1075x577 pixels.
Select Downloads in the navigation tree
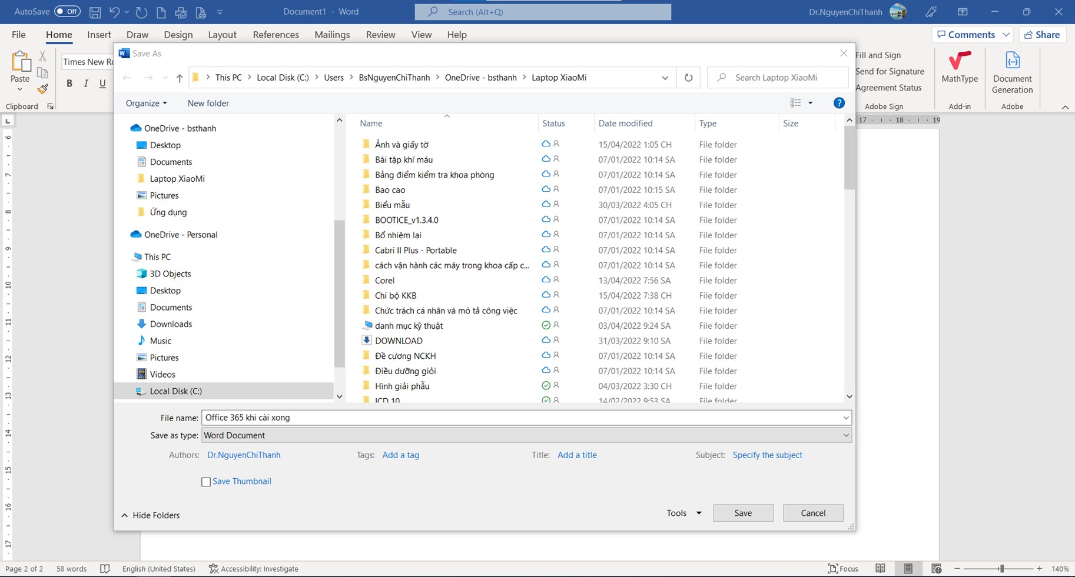click(171, 324)
